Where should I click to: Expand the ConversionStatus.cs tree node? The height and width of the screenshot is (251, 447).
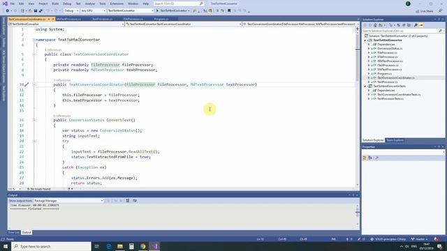click(369, 49)
